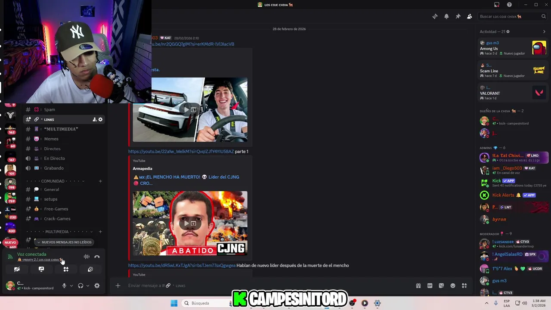Open emoji picker in message bar
Screen dimensions: 551x310
point(453,285)
